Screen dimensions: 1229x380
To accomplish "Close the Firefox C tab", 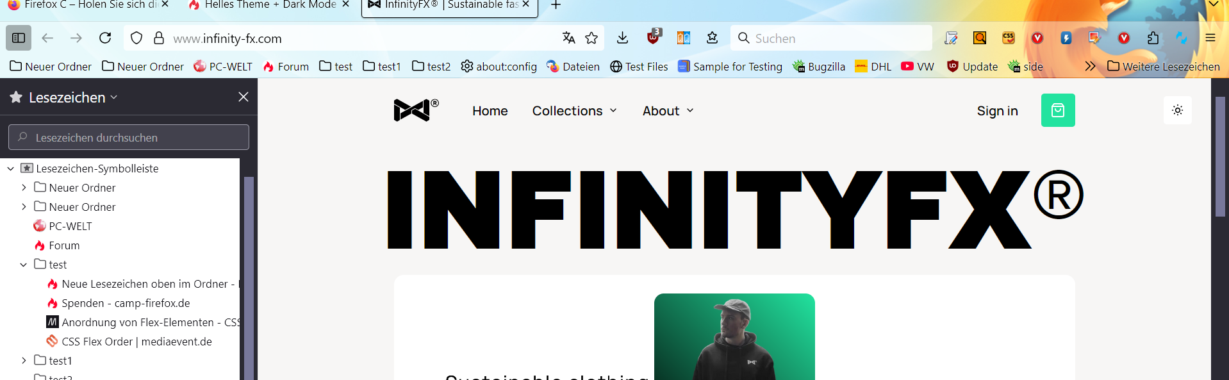I will click(165, 4).
